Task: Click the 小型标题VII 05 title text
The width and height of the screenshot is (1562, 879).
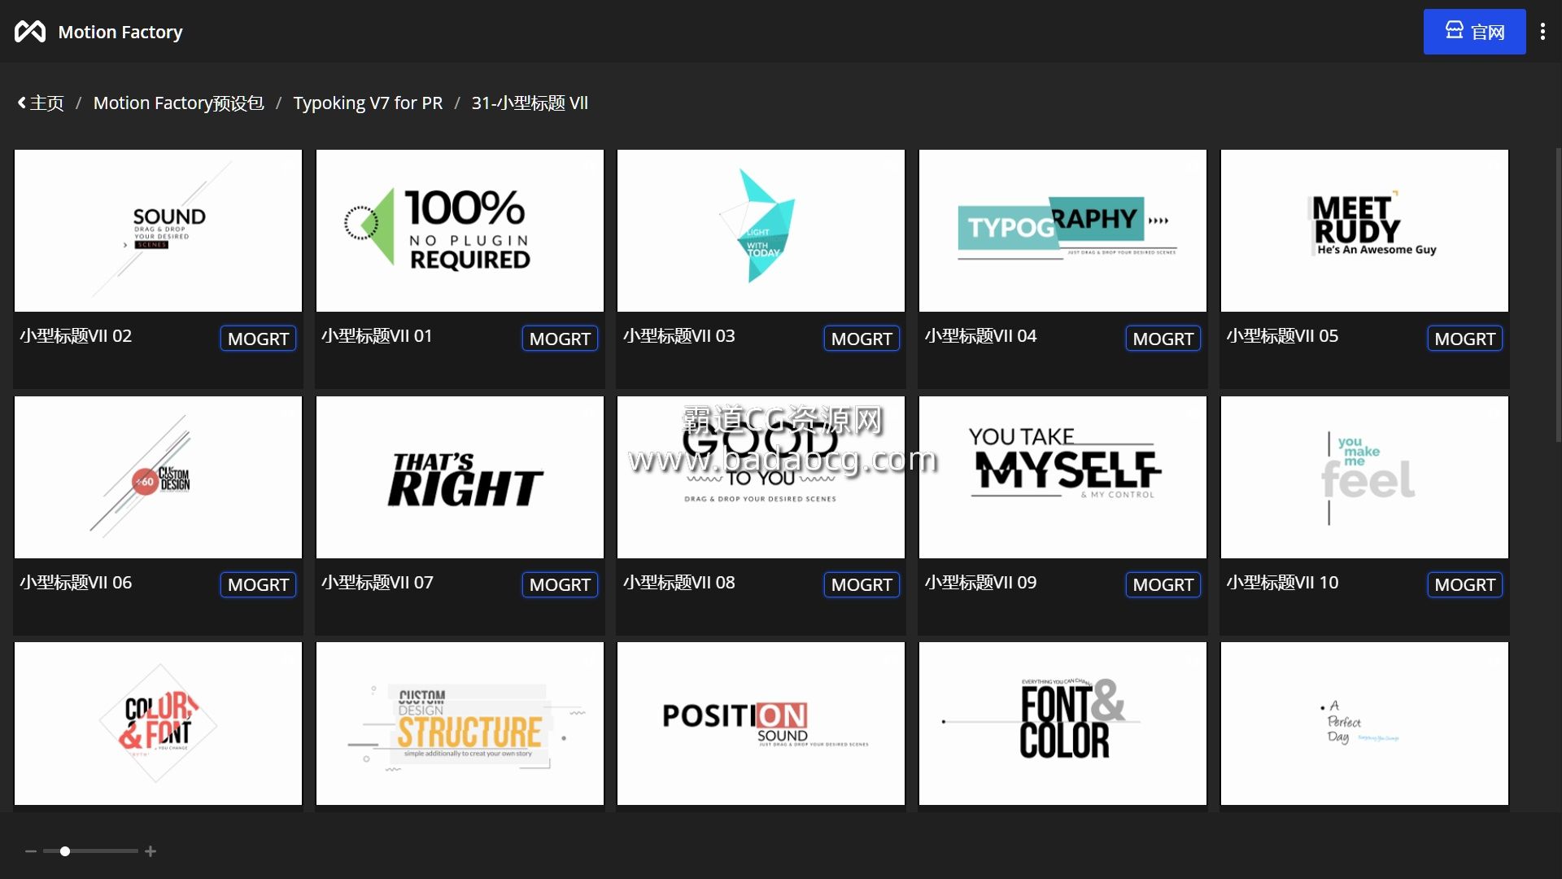Action: coord(1282,336)
